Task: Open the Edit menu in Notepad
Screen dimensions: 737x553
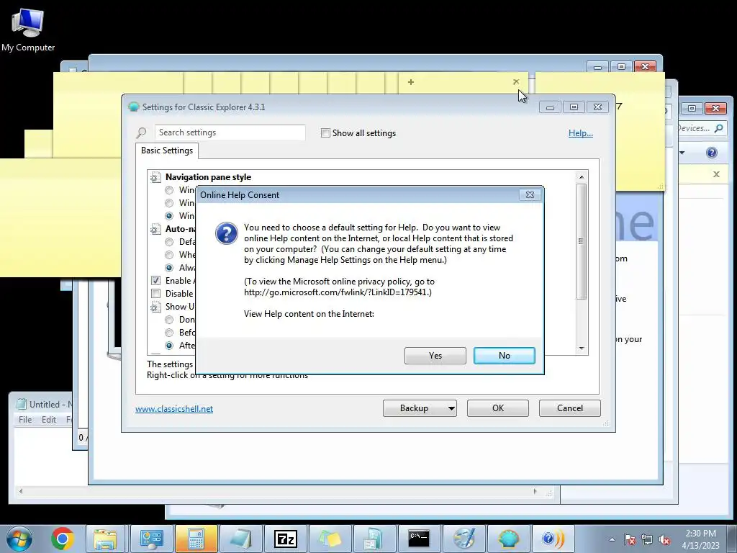Action: pos(49,420)
